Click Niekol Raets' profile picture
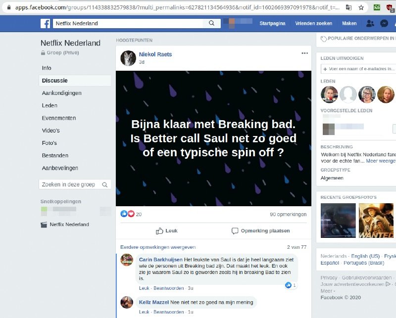 click(x=128, y=58)
